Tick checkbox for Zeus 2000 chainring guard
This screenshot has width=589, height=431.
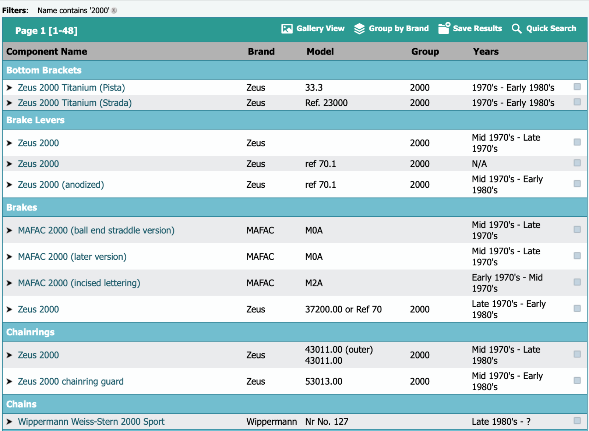pos(577,381)
